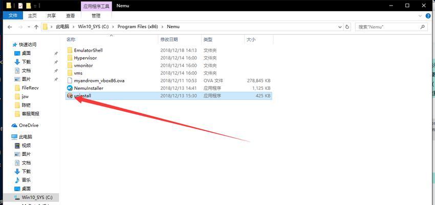Screen dimensions: 435x205
Task: Click the search magnifier icon
Action: pos(423,27)
